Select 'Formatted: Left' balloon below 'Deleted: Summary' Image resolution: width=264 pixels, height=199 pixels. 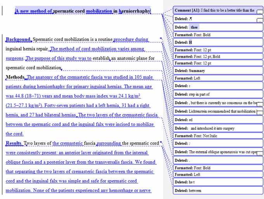tap(218, 78)
